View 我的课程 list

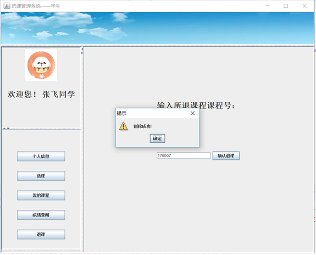[41, 195]
